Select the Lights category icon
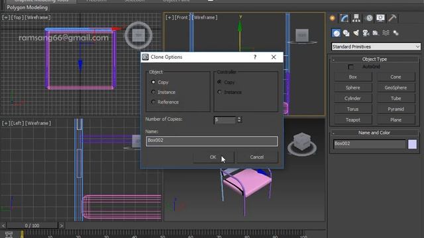The height and width of the screenshot is (238, 424). coord(356,33)
